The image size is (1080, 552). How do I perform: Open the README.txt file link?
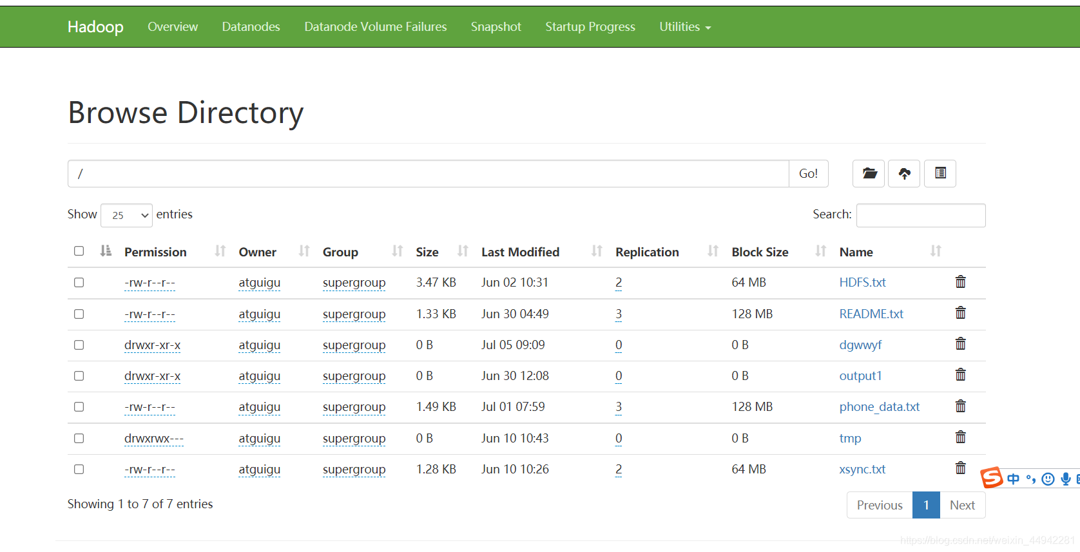pyautogui.click(x=871, y=314)
